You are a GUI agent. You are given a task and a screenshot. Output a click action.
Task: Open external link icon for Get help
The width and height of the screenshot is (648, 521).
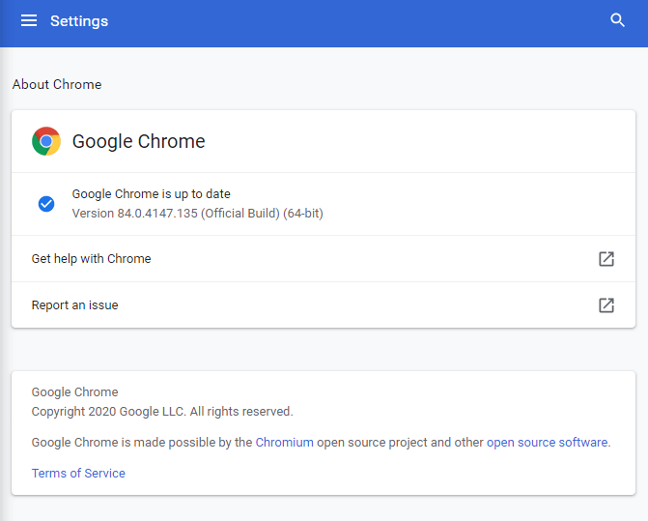pos(606,259)
